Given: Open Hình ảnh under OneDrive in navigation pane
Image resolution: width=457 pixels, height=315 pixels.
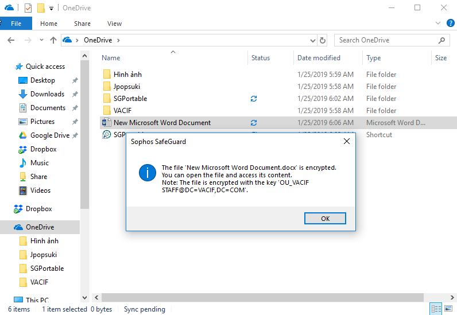Looking at the screenshot, I should click(44, 240).
